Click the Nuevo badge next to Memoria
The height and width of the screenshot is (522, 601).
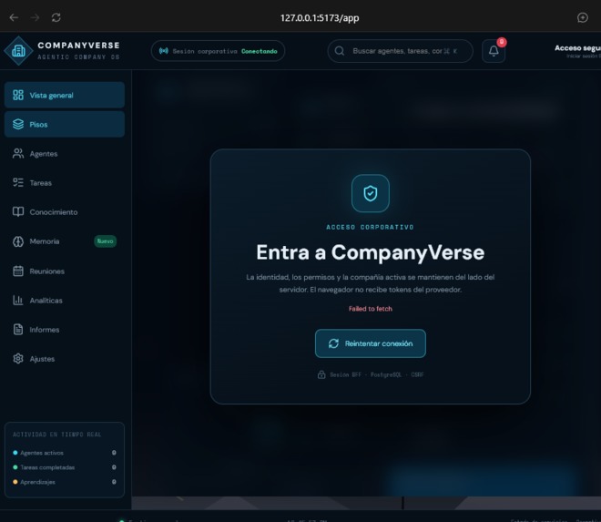pyautogui.click(x=105, y=241)
